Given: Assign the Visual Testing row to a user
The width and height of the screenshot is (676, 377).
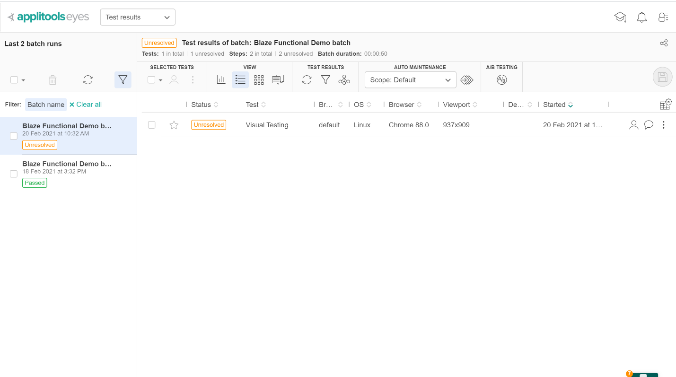Looking at the screenshot, I should pyautogui.click(x=634, y=125).
